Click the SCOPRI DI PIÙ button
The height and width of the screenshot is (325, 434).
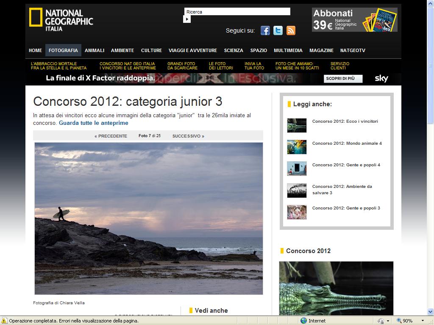(x=343, y=78)
